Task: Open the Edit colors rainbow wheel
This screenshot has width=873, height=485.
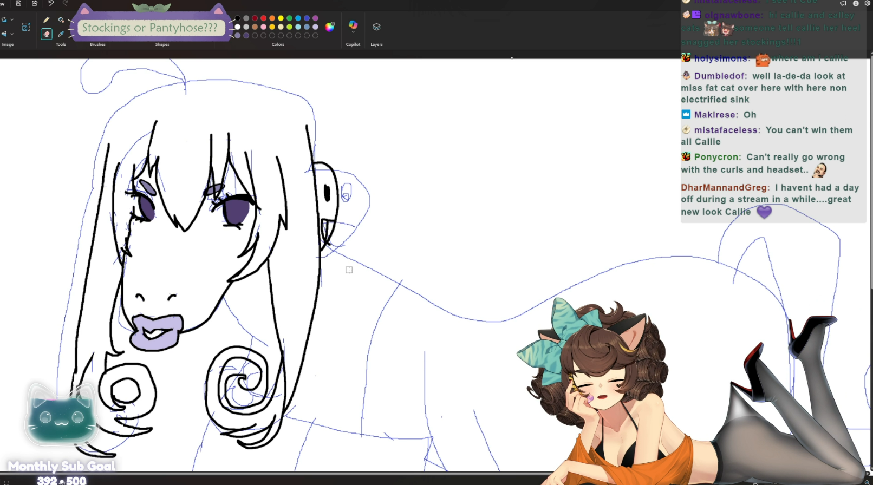Action: click(x=330, y=27)
